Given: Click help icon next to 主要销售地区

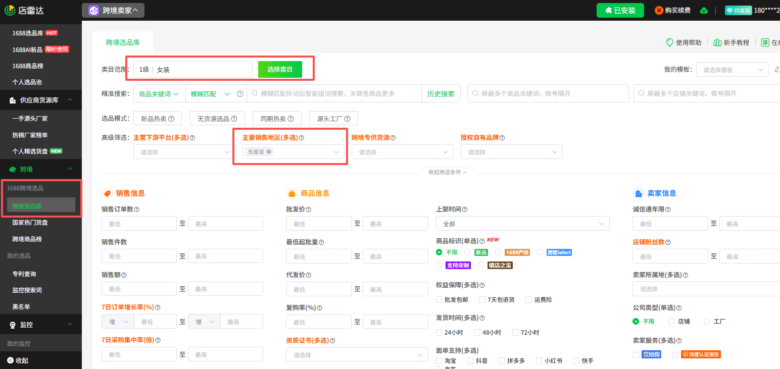Looking at the screenshot, I should [x=301, y=137].
